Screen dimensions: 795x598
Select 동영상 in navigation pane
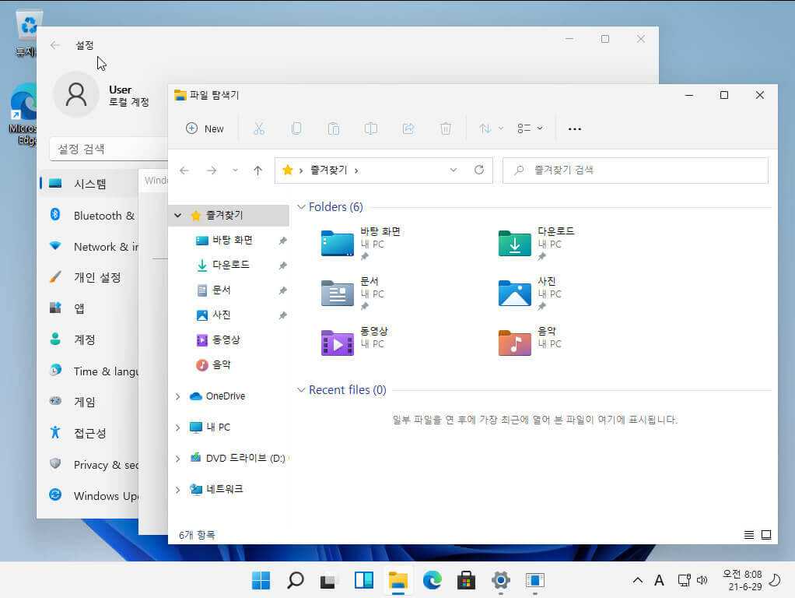pyautogui.click(x=226, y=339)
